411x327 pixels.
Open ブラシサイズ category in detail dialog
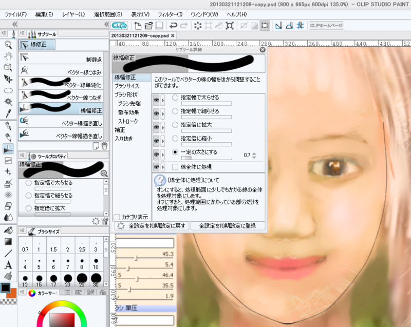(127, 86)
